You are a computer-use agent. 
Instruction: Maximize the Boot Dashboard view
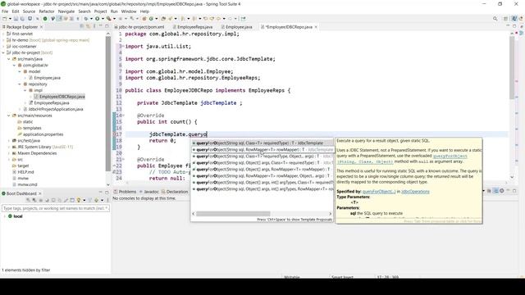click(x=107, y=193)
